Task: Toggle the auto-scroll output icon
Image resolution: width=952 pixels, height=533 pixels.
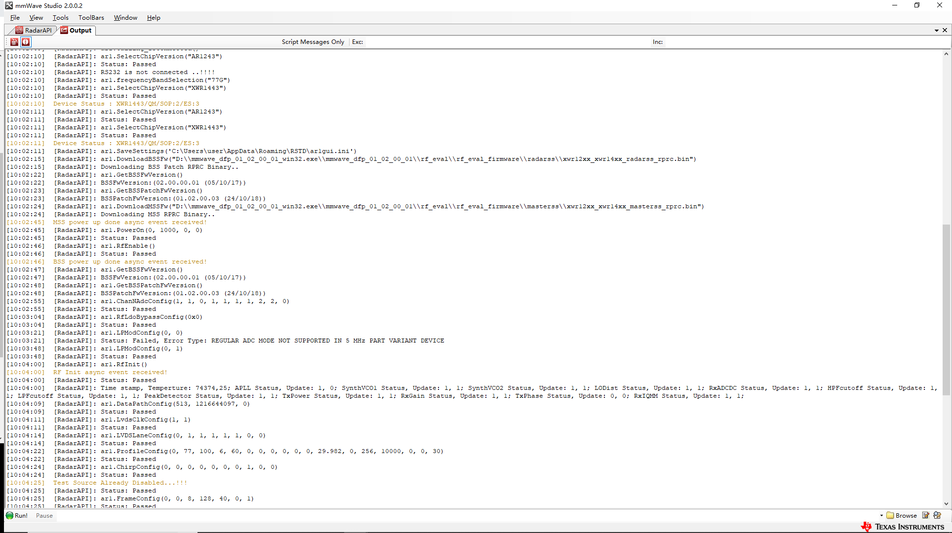Action: [x=26, y=42]
